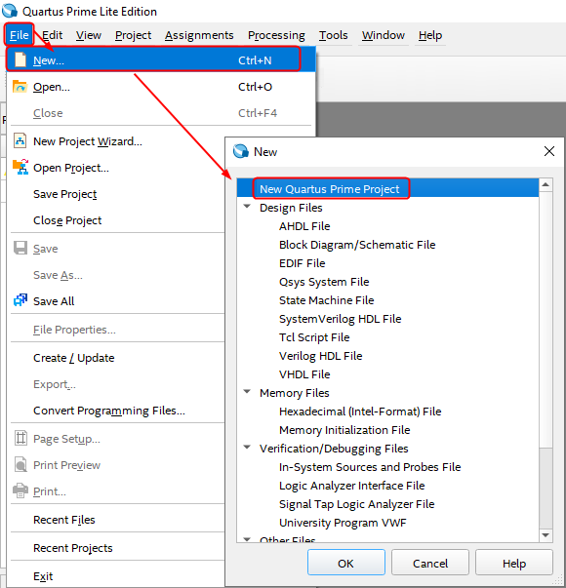Collapse the Verification/Debugging Files category
Screen dimensions: 566x588
(x=247, y=448)
